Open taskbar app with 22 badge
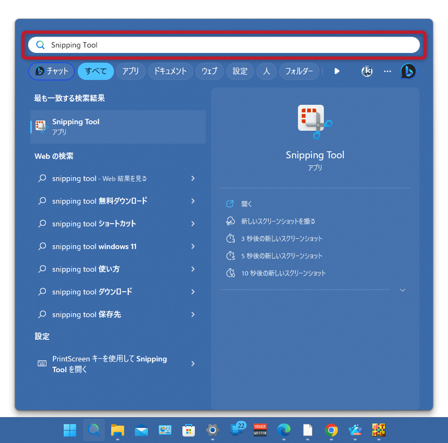Image resolution: width=448 pixels, height=443 pixels. pos(237,429)
